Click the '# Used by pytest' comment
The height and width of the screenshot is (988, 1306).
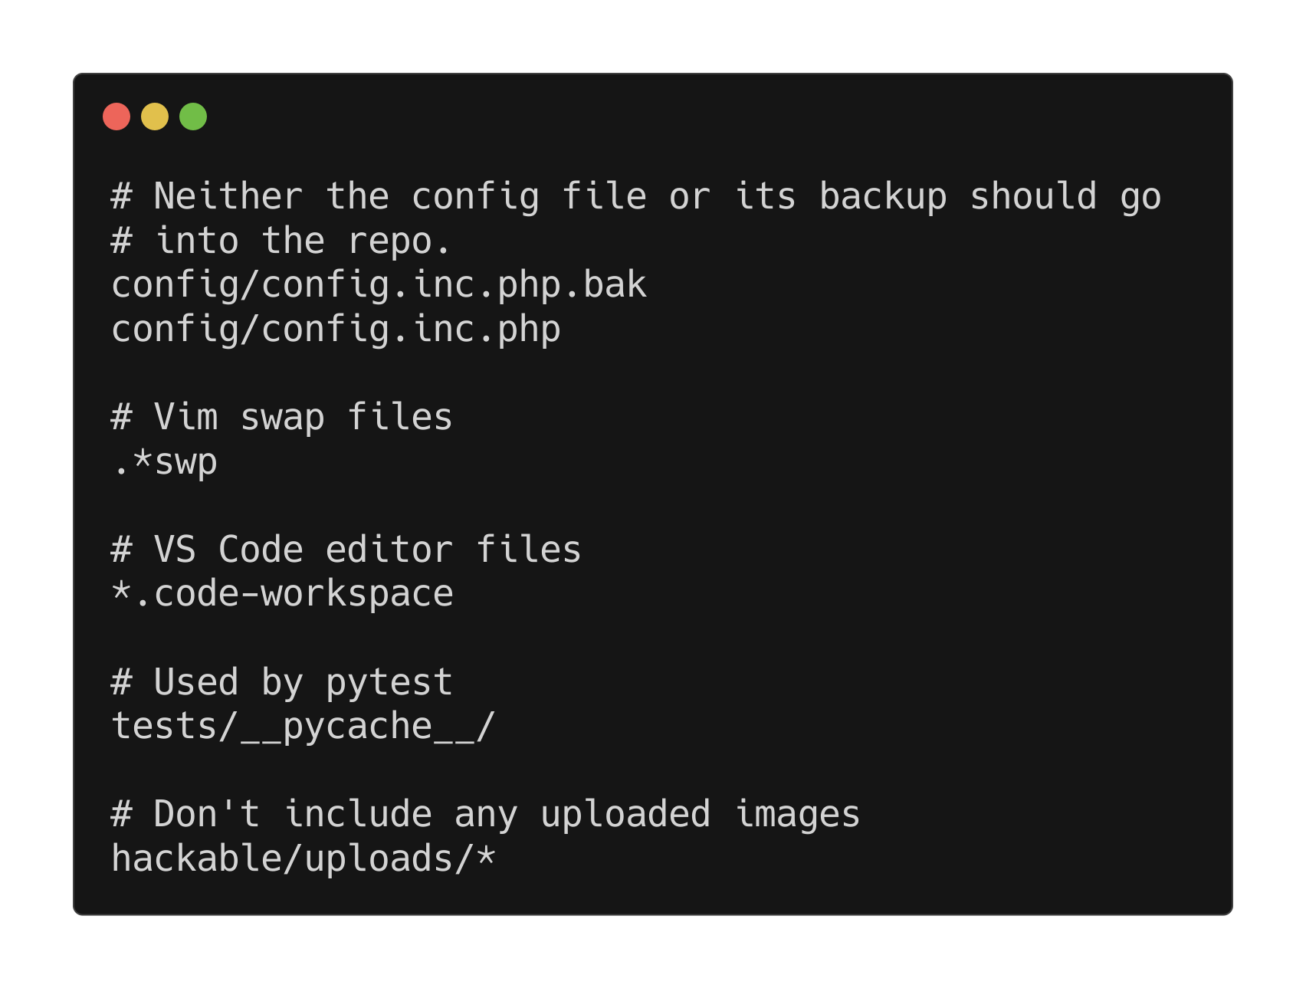(282, 683)
